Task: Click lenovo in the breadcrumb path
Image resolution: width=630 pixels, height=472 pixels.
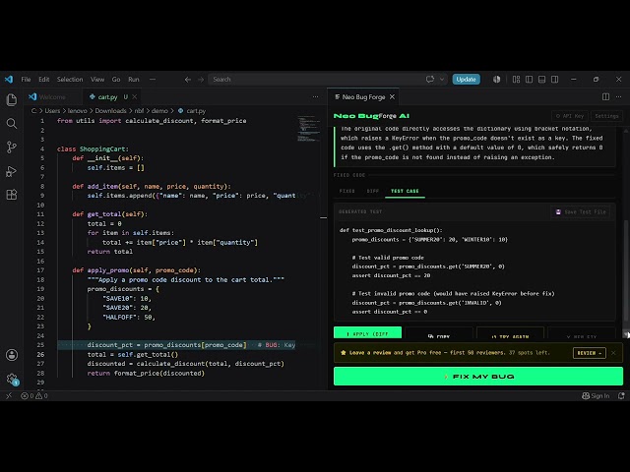Action: (x=77, y=111)
